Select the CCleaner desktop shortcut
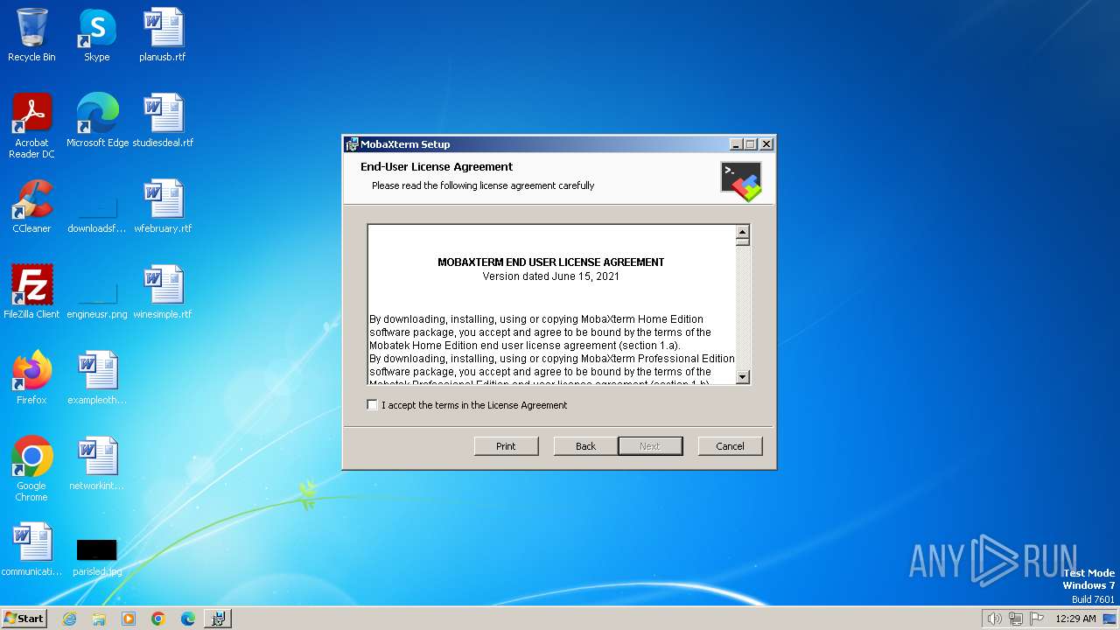This screenshot has height=630, width=1120. click(x=31, y=207)
